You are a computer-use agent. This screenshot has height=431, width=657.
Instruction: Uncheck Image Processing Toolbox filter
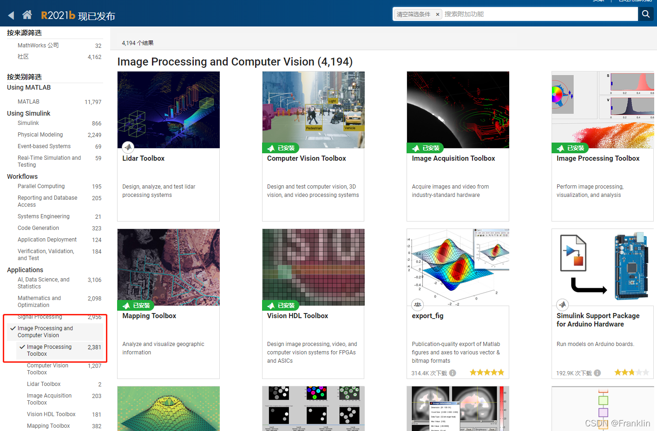coord(59,350)
